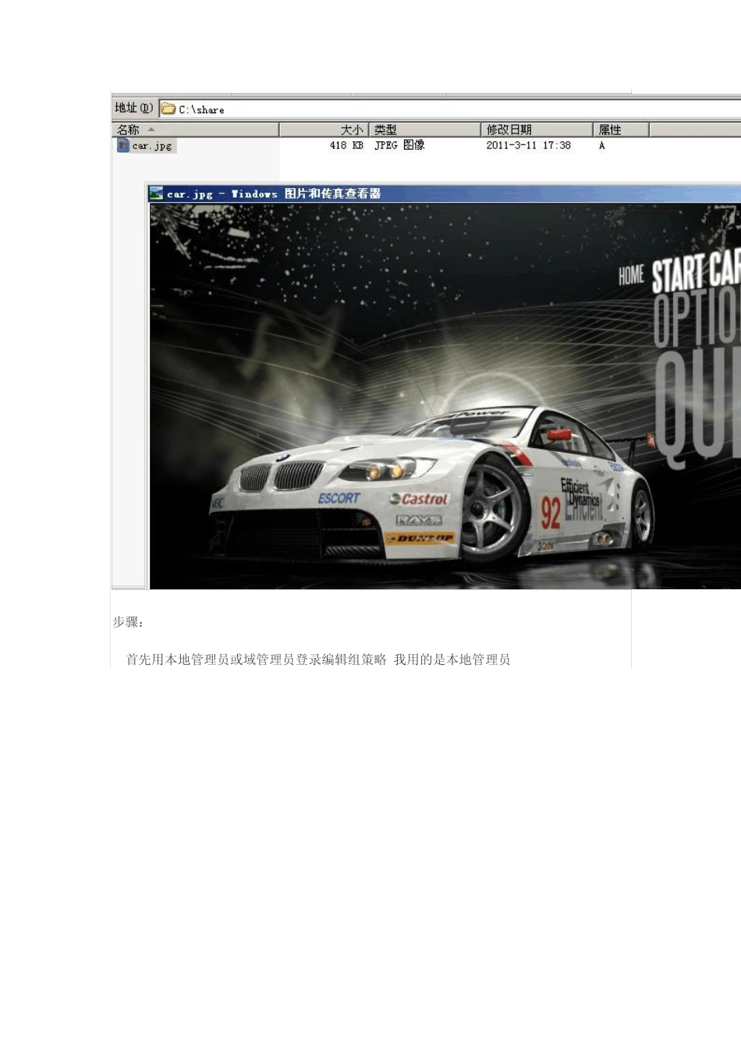The width and height of the screenshot is (741, 1049).
Task: Sort by the 属性 column header
Action: [621, 130]
